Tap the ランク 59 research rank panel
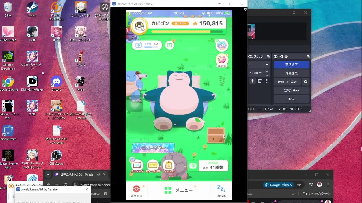Viewport: 362px width, 203px height. click(147, 45)
